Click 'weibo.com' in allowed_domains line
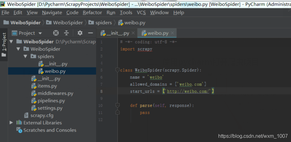 pyautogui.click(x=191, y=84)
